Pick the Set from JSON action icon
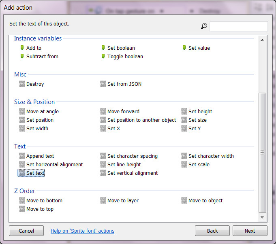The width and height of the screenshot is (276, 244). [x=103, y=84]
